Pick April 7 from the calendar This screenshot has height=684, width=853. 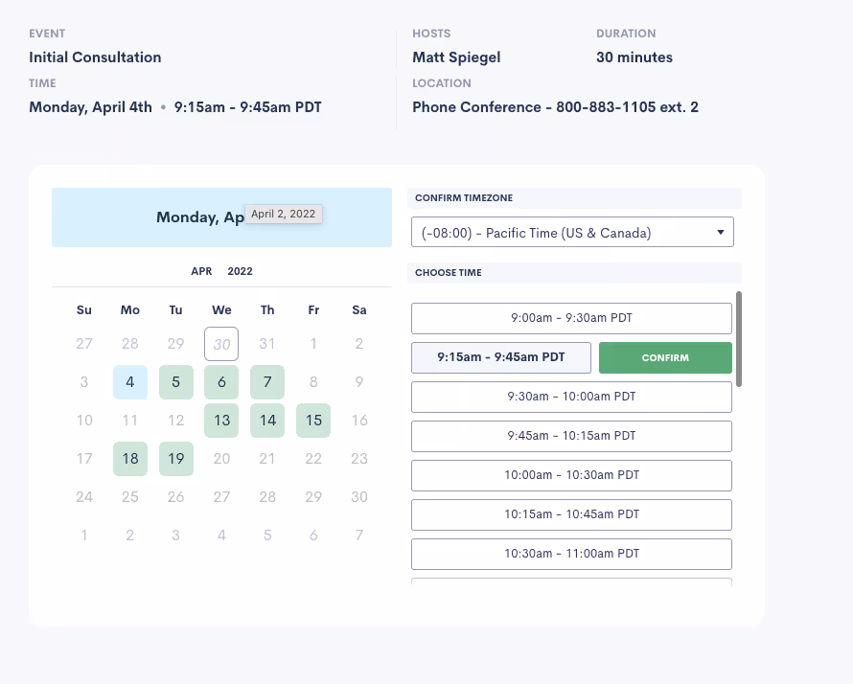(x=267, y=381)
